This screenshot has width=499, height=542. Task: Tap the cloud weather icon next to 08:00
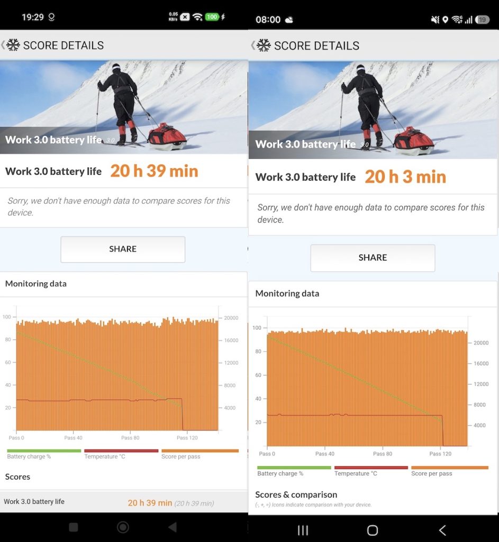pos(289,20)
